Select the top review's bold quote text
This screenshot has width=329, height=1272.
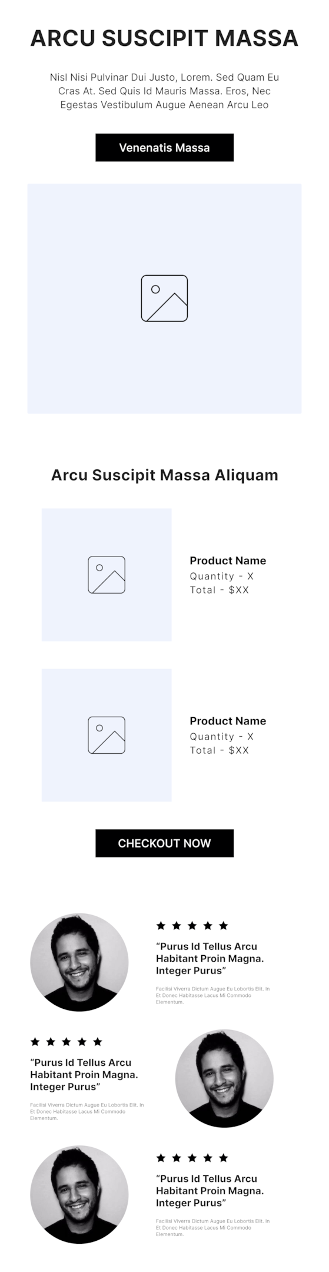click(210, 958)
